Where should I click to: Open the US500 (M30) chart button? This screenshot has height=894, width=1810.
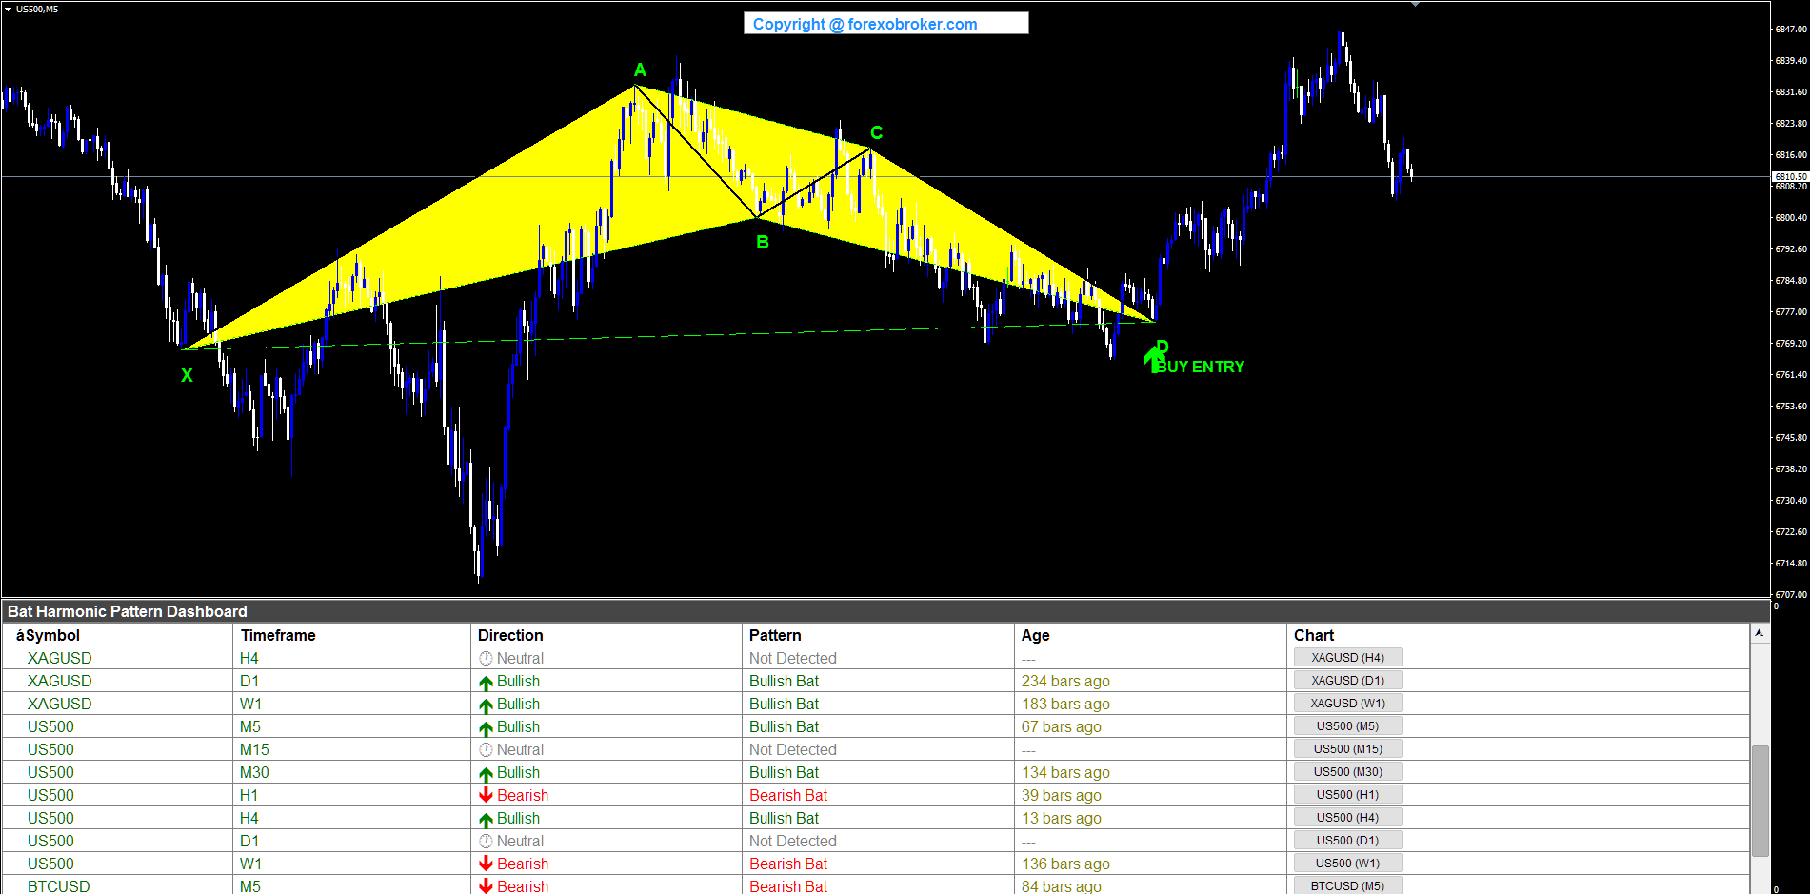pyautogui.click(x=1347, y=772)
